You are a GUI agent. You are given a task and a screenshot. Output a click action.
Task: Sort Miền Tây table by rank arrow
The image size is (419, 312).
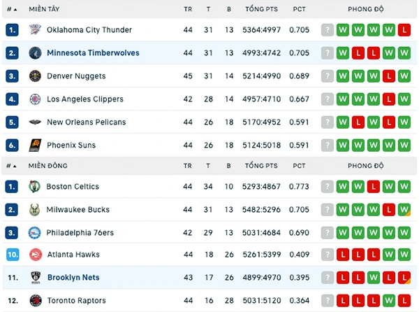(x=12, y=9)
